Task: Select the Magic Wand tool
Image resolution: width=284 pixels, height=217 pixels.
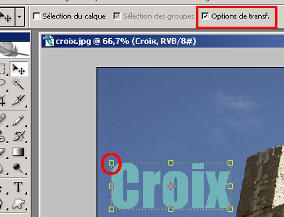Action: 17,84
